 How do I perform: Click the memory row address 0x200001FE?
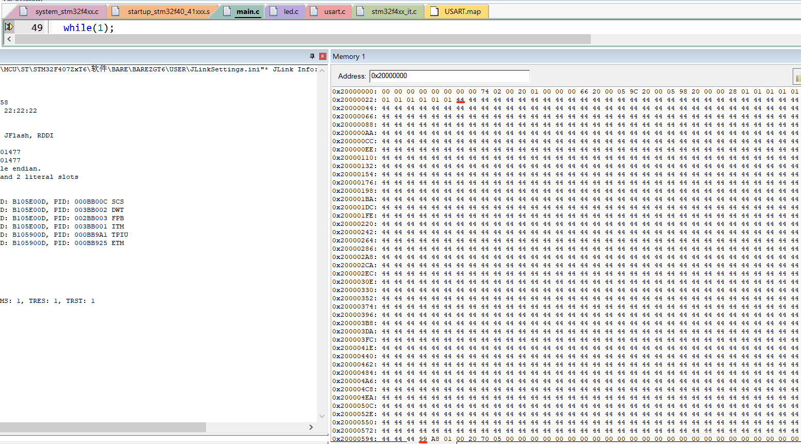point(354,216)
